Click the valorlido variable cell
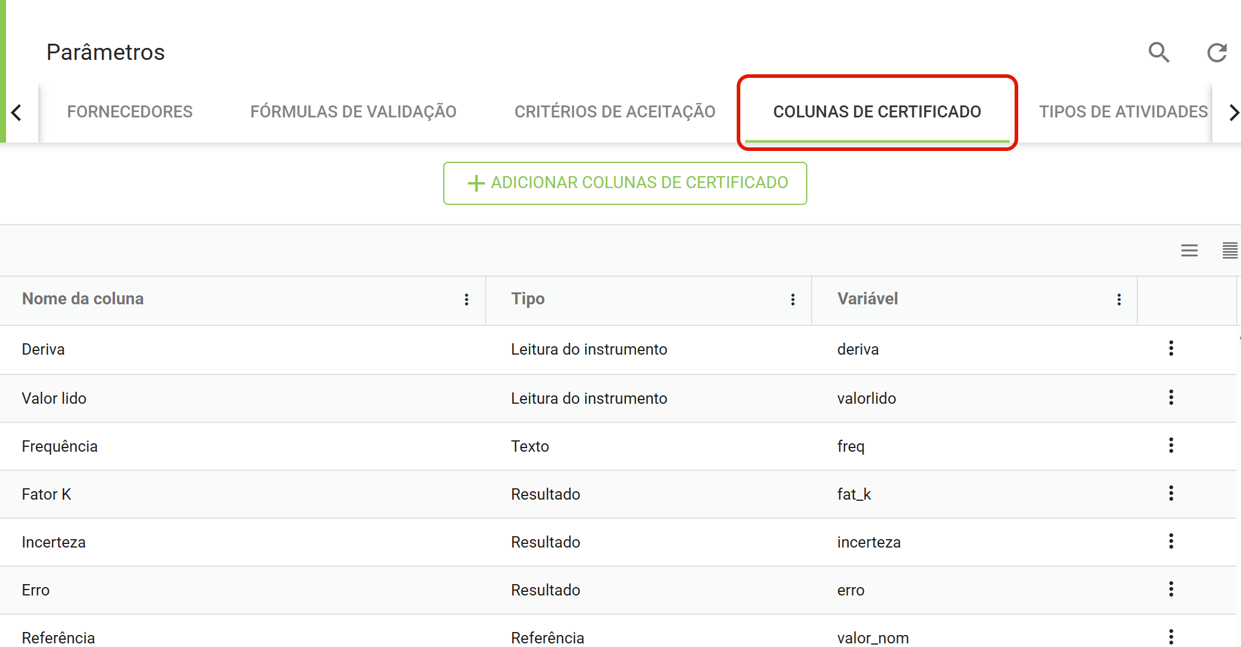 pyautogui.click(x=866, y=398)
